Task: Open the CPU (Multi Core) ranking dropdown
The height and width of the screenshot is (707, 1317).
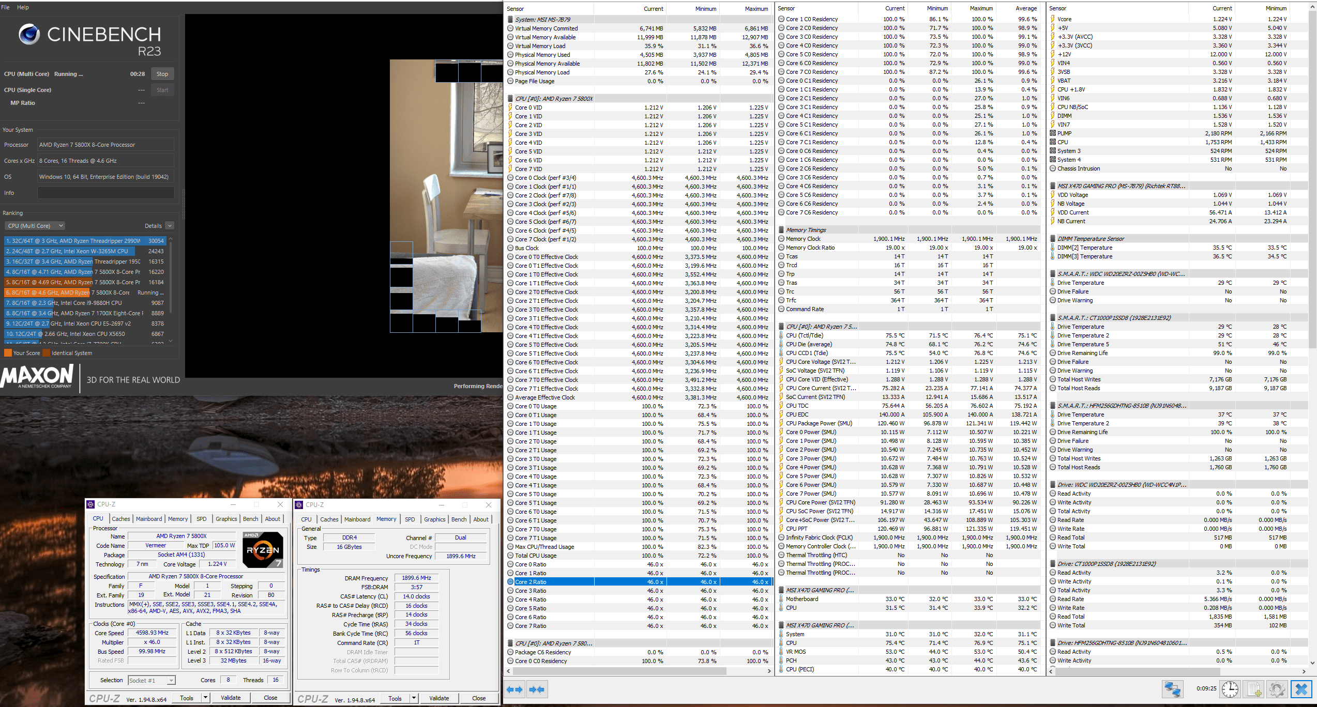Action: click(x=35, y=226)
